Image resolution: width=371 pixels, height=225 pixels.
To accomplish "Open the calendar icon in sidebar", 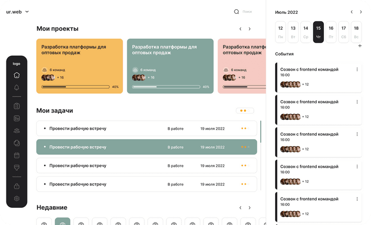I will tap(16, 155).
